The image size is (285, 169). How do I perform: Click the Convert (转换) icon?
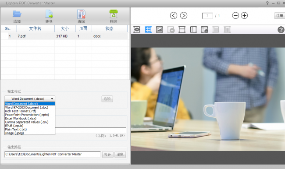click(x=49, y=14)
